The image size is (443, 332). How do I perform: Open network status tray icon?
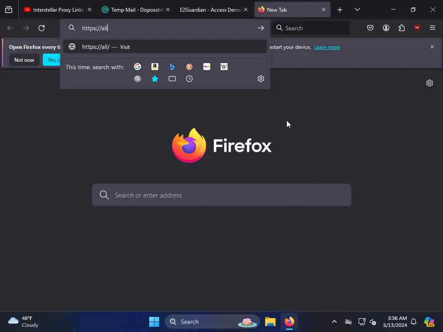pos(362,322)
